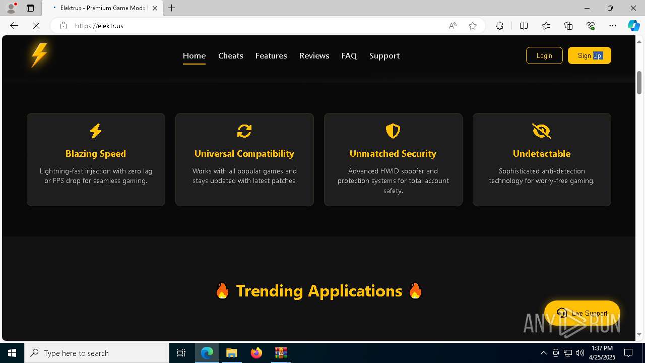Open File Explorer taskbar icon

point(232,353)
